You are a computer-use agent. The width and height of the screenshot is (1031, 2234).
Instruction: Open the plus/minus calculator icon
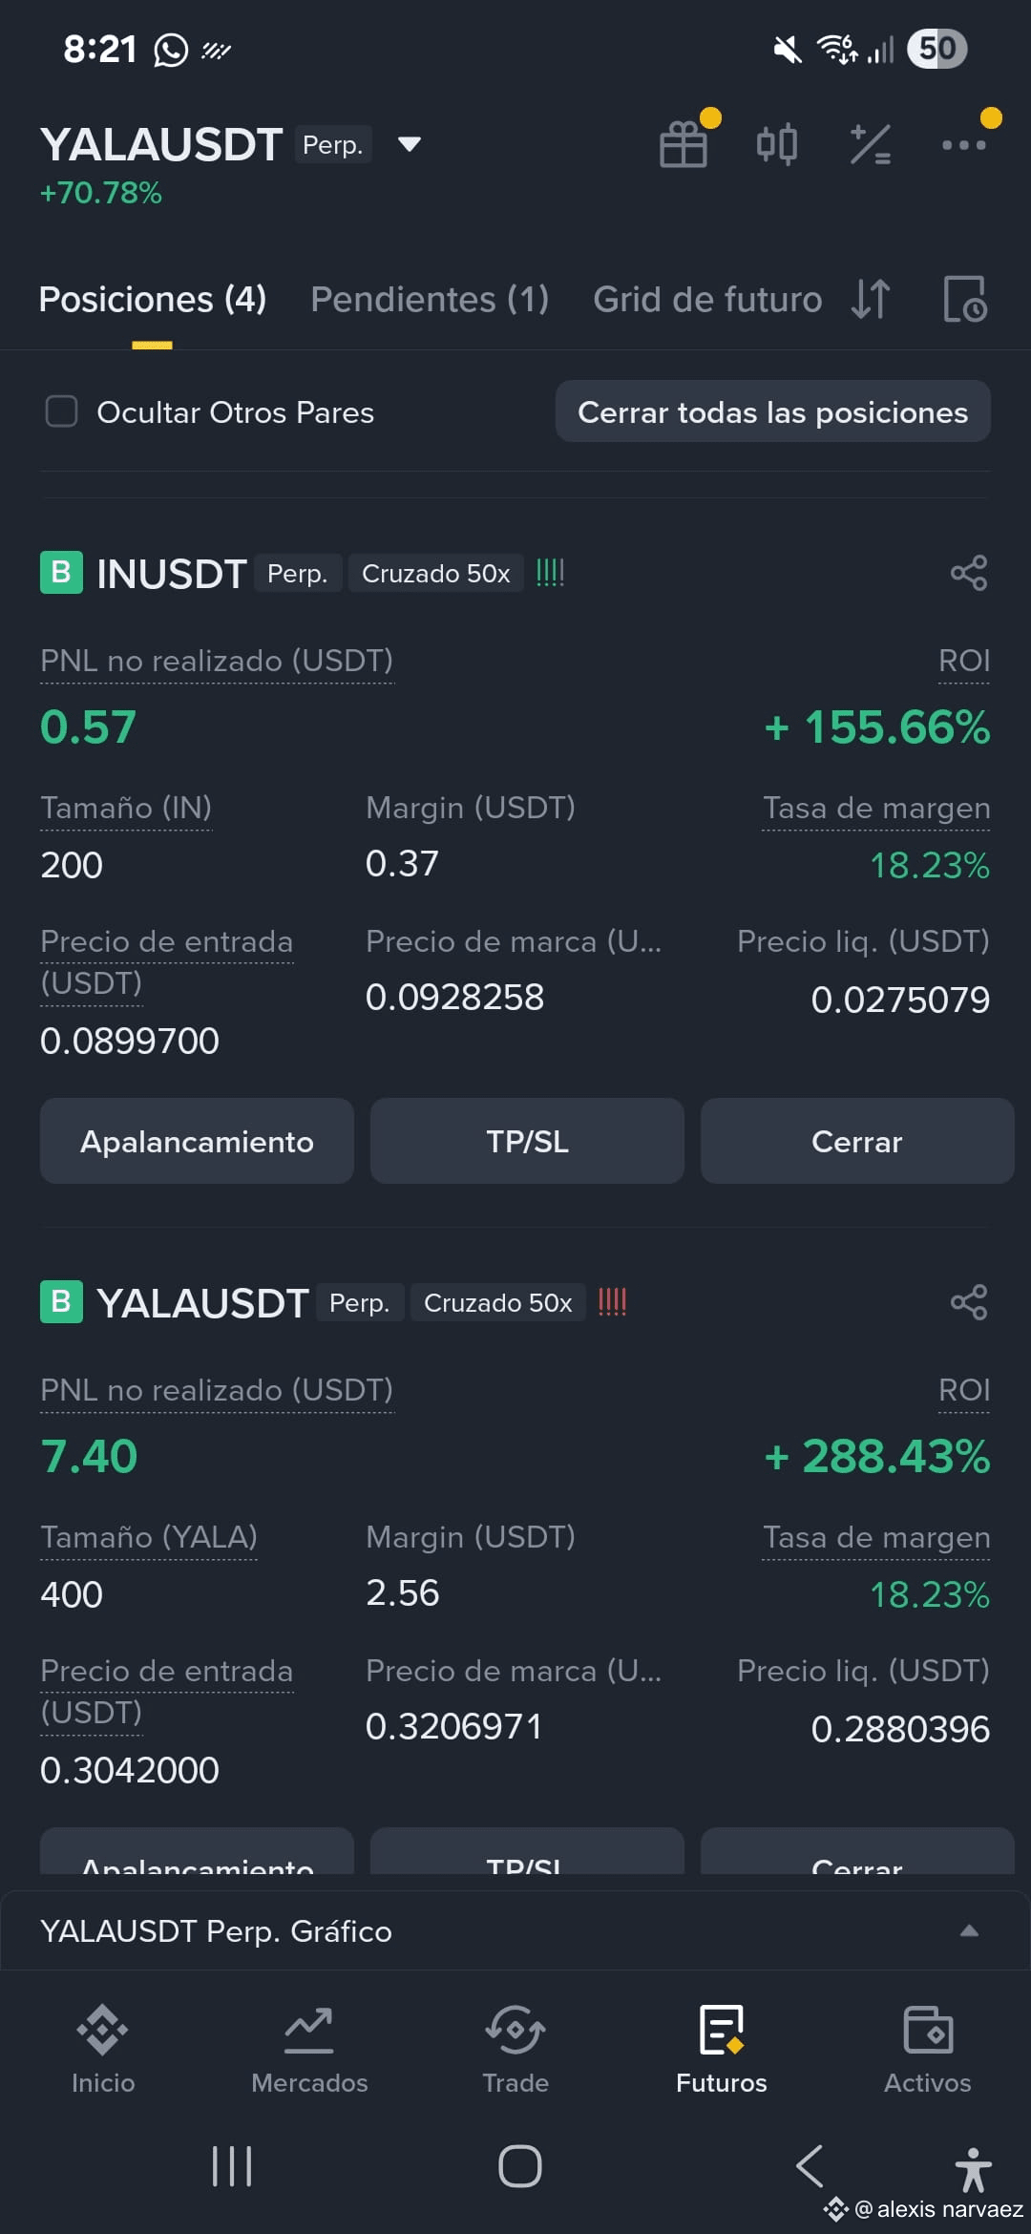pos(871,145)
